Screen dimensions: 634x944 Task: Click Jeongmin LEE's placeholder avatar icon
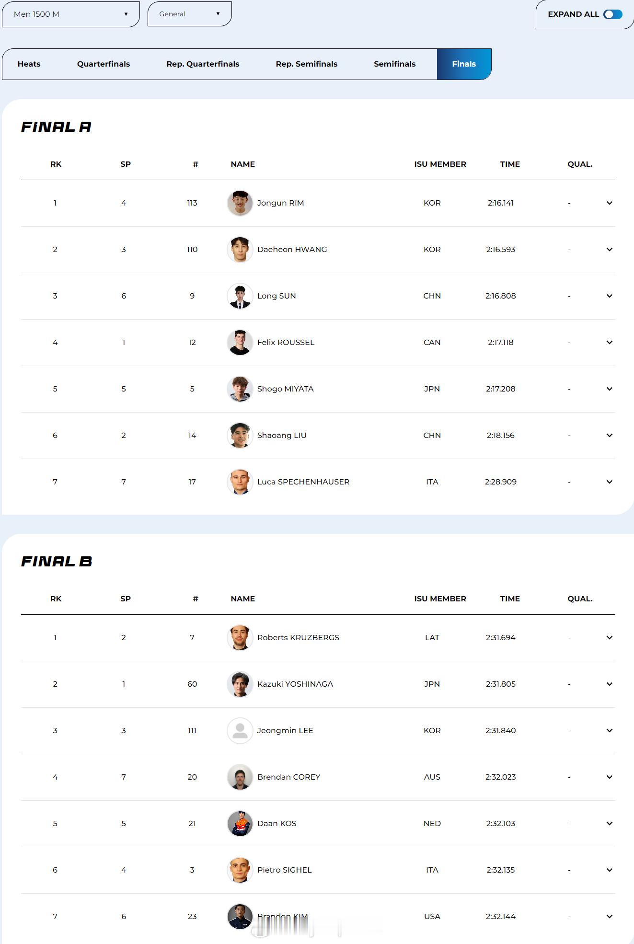(240, 731)
